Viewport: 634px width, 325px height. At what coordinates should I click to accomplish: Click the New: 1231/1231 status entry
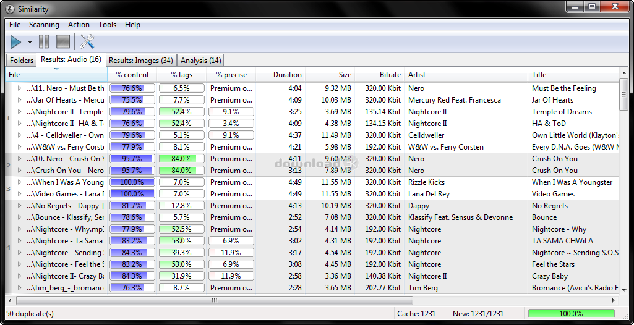tap(479, 314)
